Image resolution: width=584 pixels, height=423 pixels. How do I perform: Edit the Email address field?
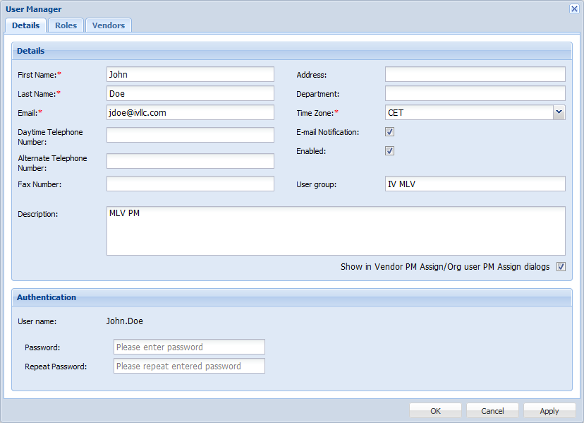point(190,112)
